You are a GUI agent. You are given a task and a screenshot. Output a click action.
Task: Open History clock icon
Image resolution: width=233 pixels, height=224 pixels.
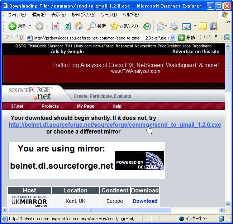(x=147, y=26)
